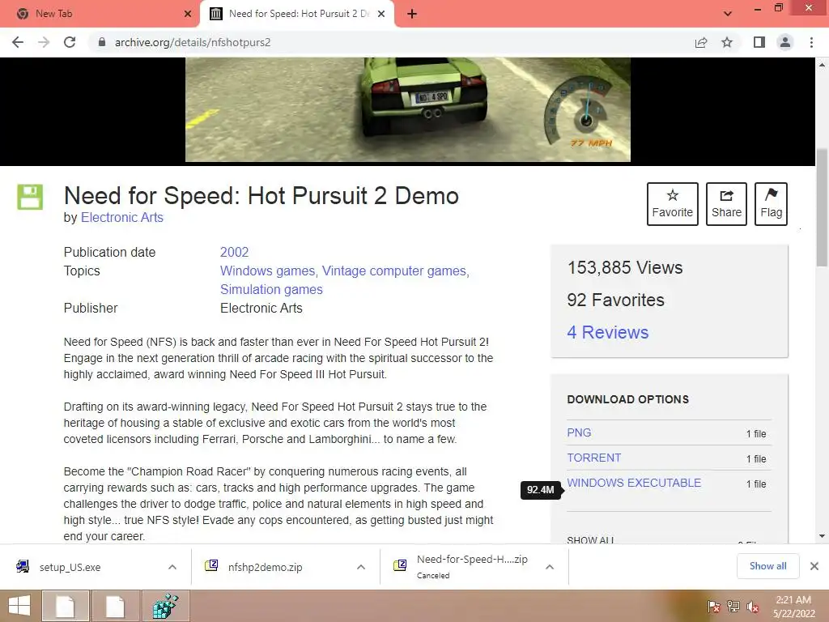Screen dimensions: 829x622
Task: Click the vertical scrollbar thumb
Action: pos(822,208)
